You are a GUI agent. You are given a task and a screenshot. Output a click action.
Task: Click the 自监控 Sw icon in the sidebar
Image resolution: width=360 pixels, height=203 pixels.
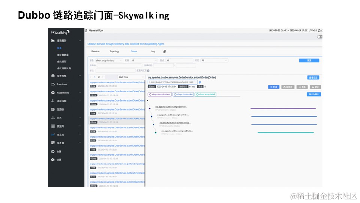click(x=53, y=134)
